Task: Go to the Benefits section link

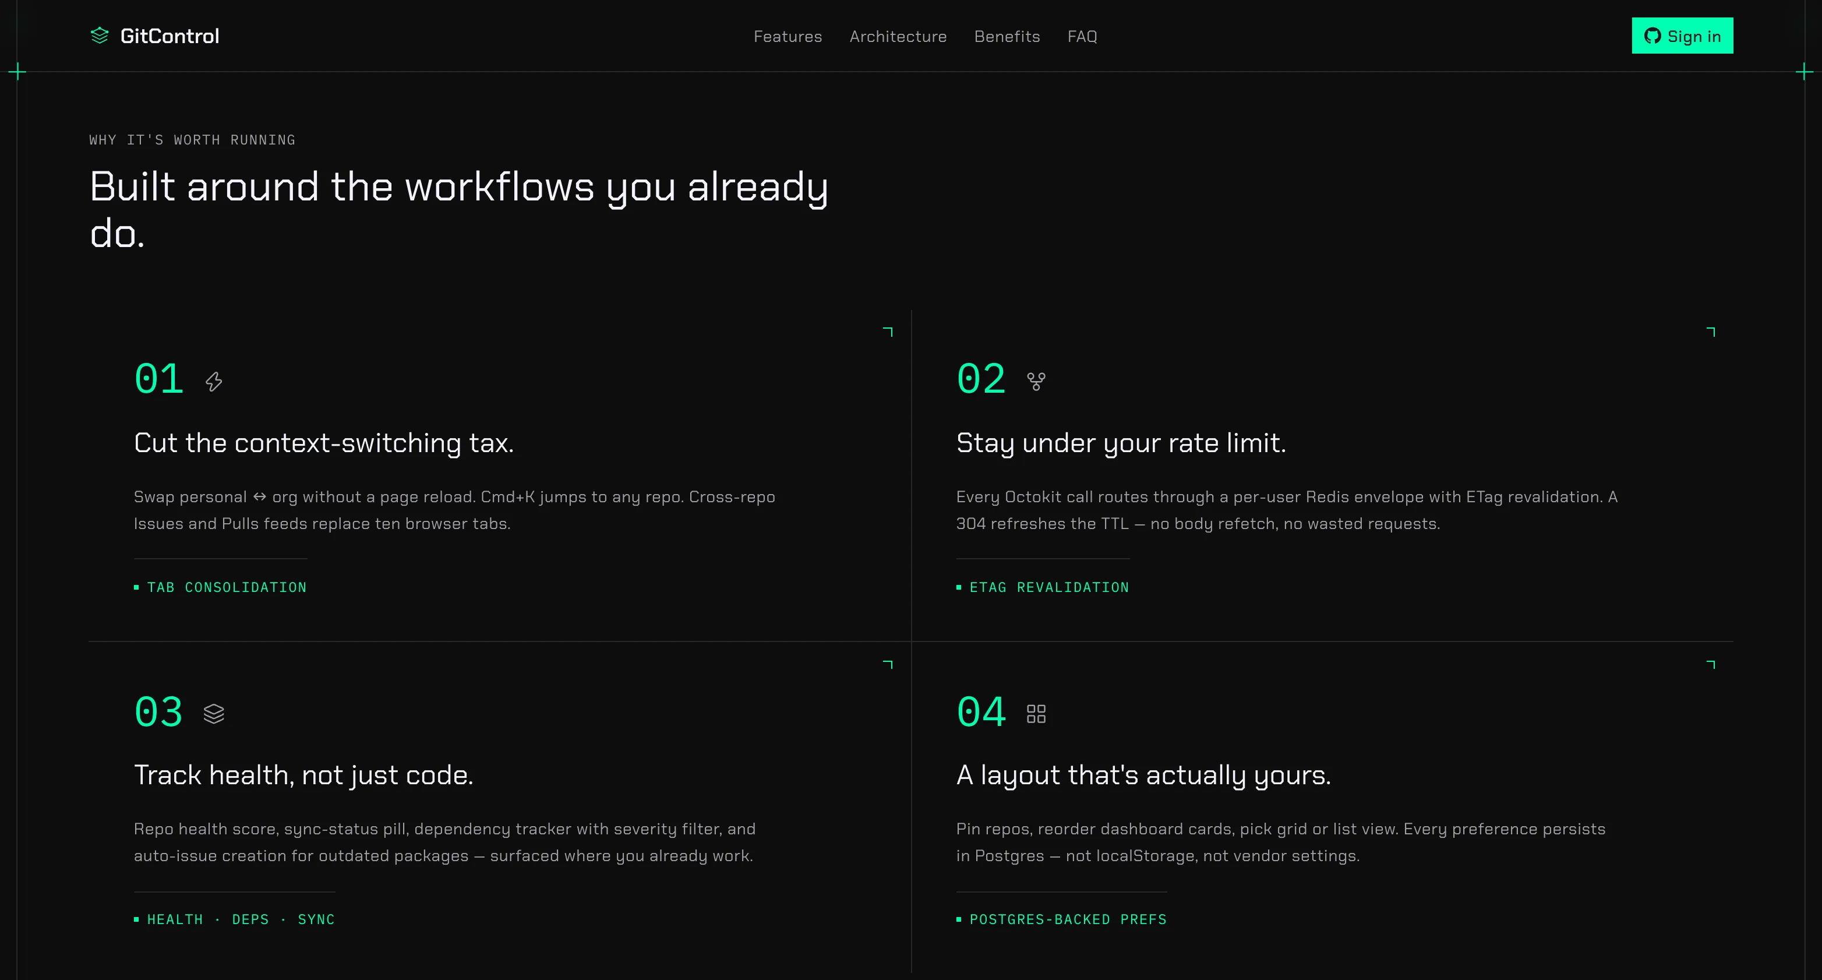Action: point(1007,36)
